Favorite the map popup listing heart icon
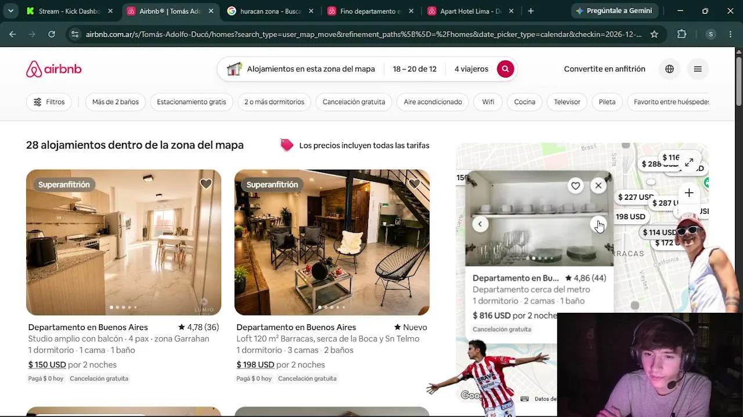The image size is (743, 417). coord(575,186)
